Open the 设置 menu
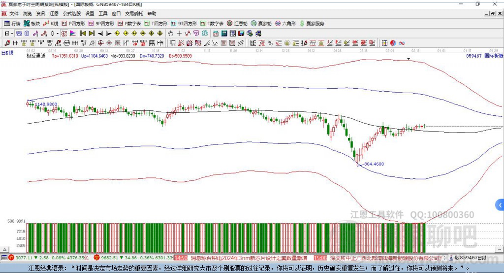 (90, 13)
